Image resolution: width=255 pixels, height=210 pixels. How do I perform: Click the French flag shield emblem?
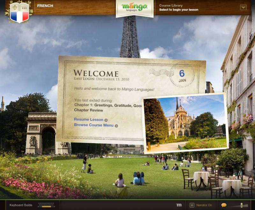click(x=19, y=12)
